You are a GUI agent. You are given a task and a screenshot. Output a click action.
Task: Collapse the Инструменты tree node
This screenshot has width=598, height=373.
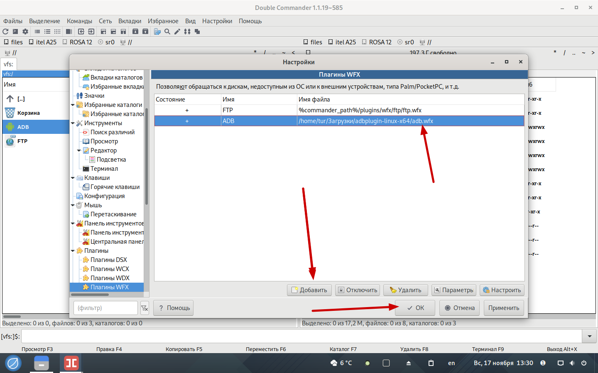point(73,123)
